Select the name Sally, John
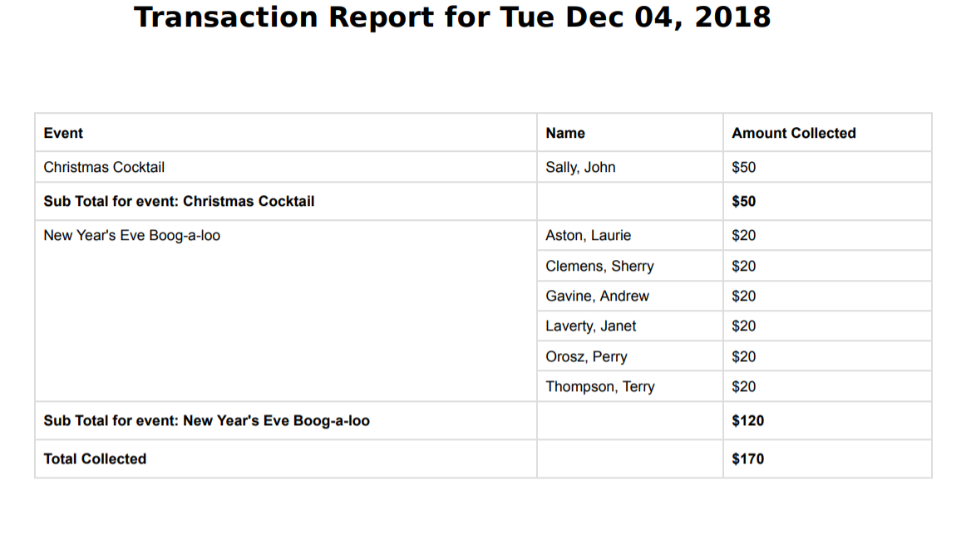Screen dimensions: 971x539 580,167
